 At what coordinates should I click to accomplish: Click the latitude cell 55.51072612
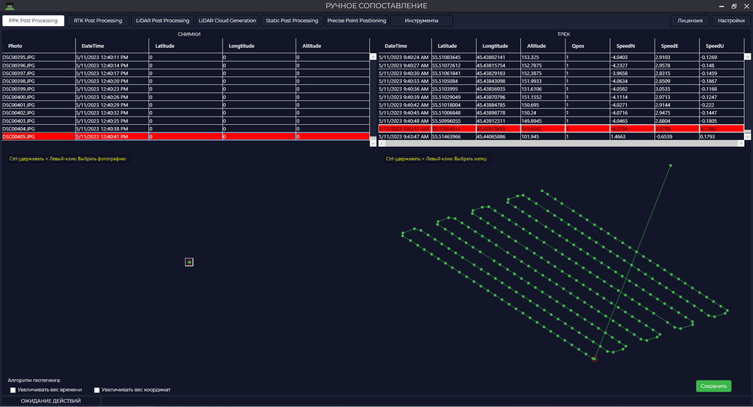[453, 65]
